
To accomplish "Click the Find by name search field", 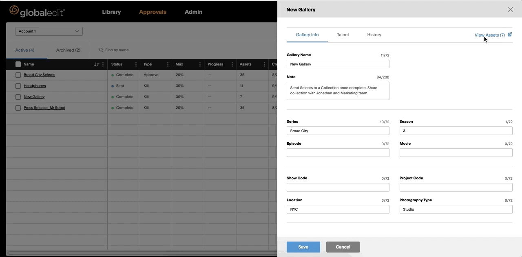I will click(x=117, y=50).
